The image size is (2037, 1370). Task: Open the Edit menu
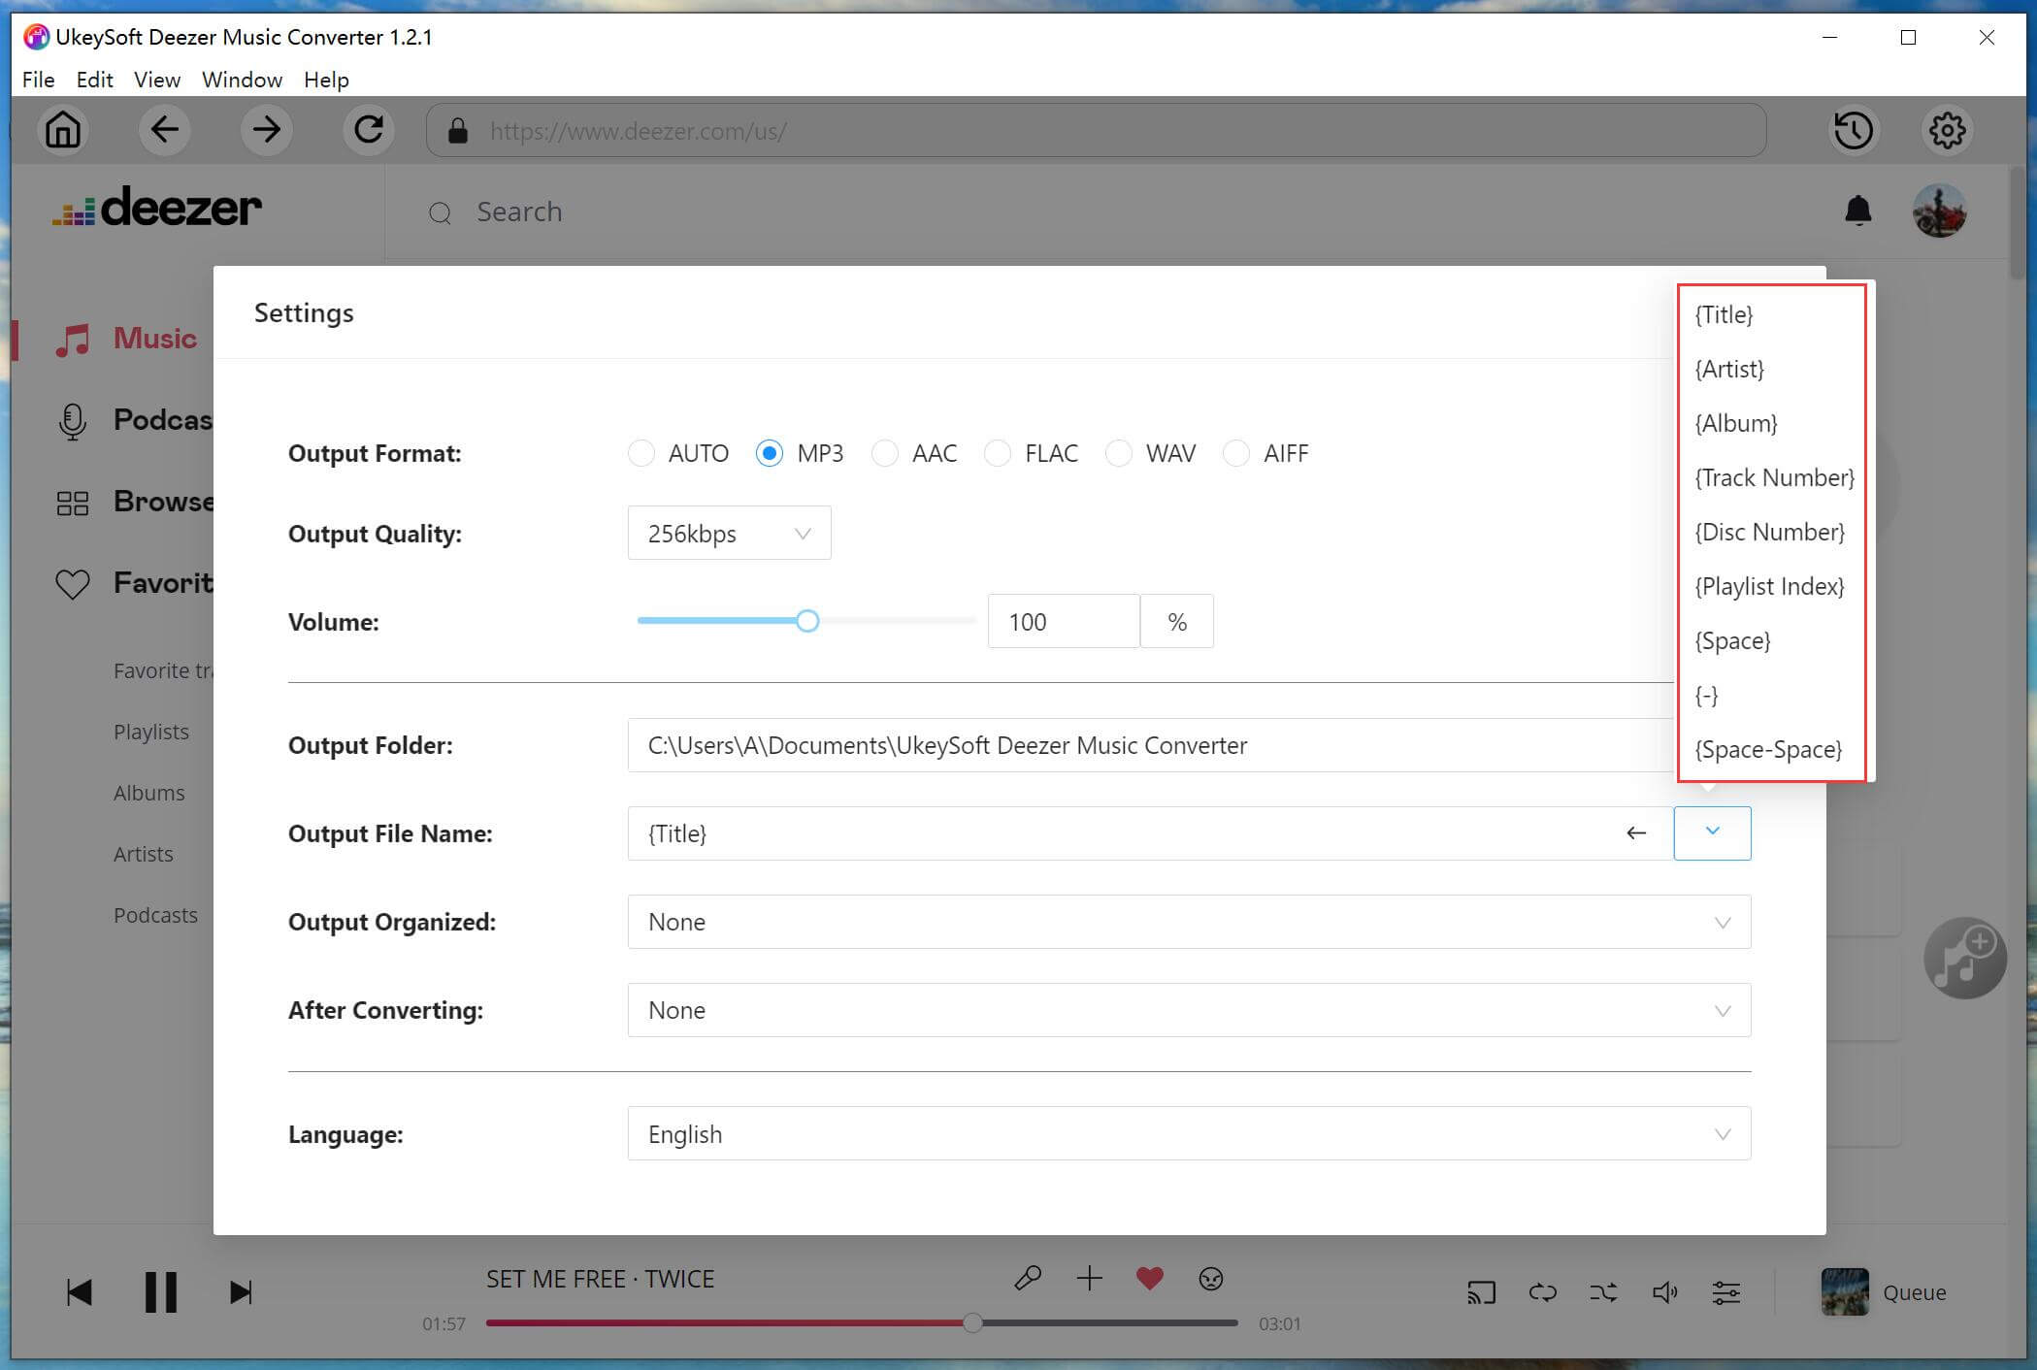(x=94, y=80)
